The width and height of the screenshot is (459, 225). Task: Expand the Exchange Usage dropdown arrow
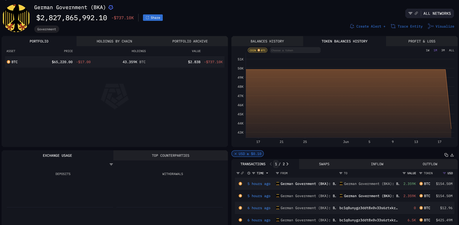pos(111,164)
